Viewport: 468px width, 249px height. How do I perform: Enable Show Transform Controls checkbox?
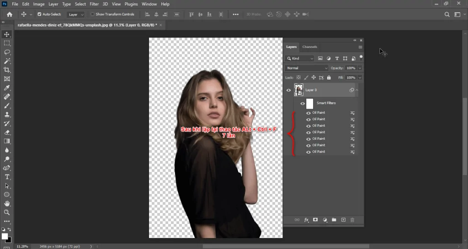pos(92,14)
